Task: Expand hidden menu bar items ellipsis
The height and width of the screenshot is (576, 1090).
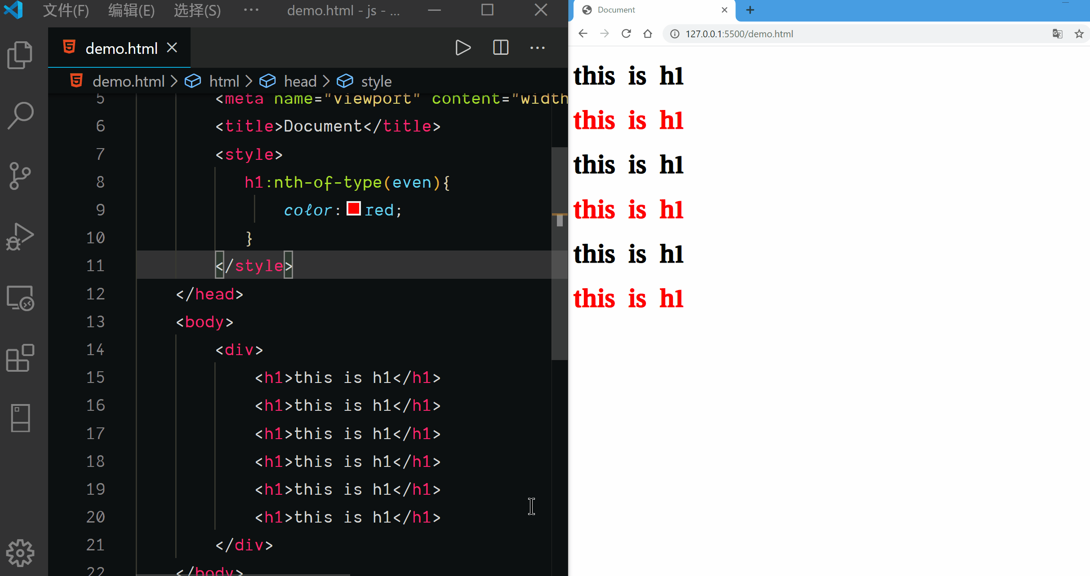Action: pyautogui.click(x=251, y=10)
